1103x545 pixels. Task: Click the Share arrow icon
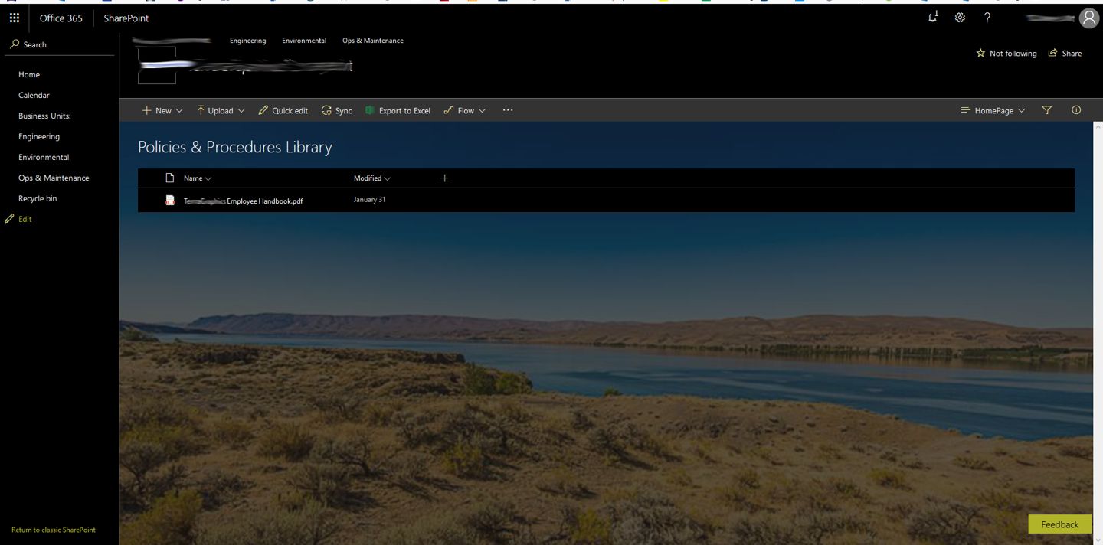click(1053, 53)
